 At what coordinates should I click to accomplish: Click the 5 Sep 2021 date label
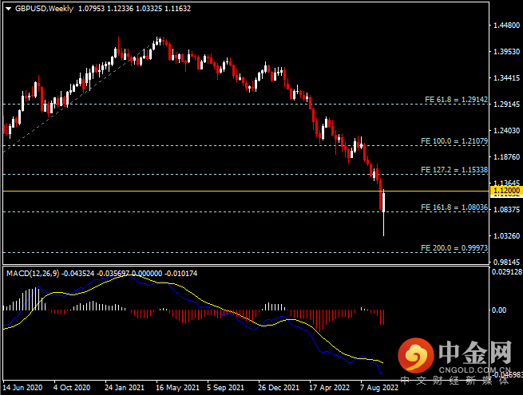[x=225, y=388]
